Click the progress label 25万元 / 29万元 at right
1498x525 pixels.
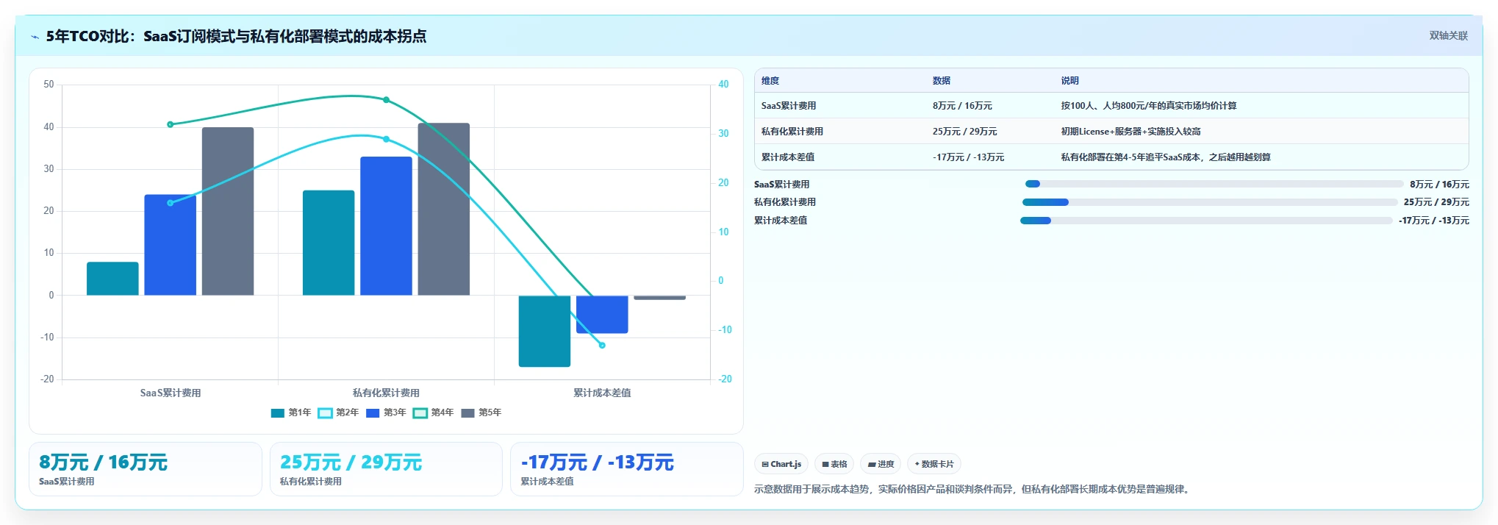(x=1436, y=202)
